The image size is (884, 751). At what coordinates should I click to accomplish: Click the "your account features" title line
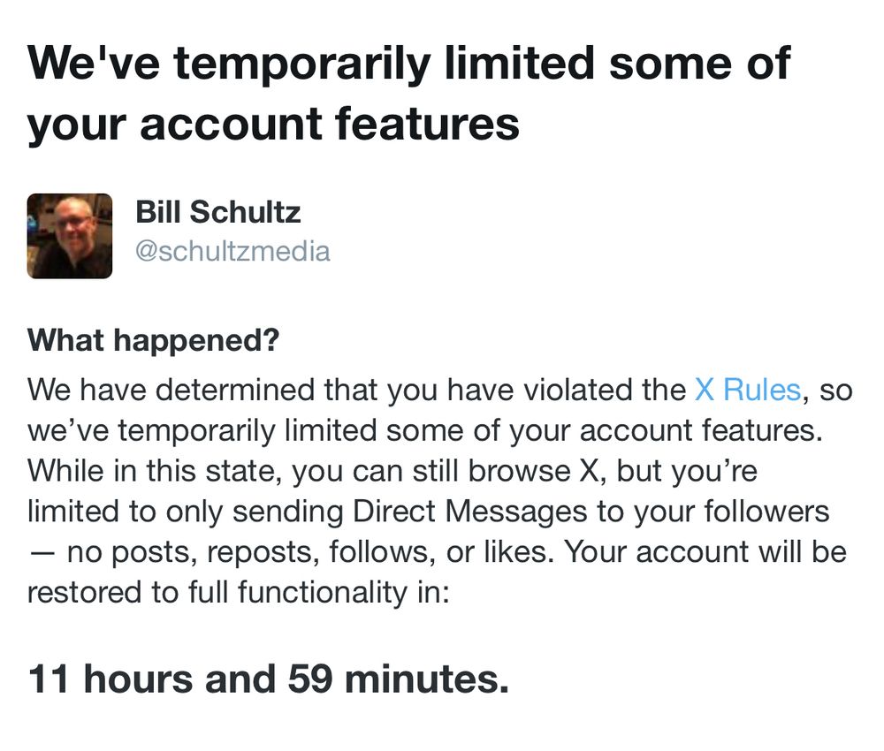click(273, 125)
